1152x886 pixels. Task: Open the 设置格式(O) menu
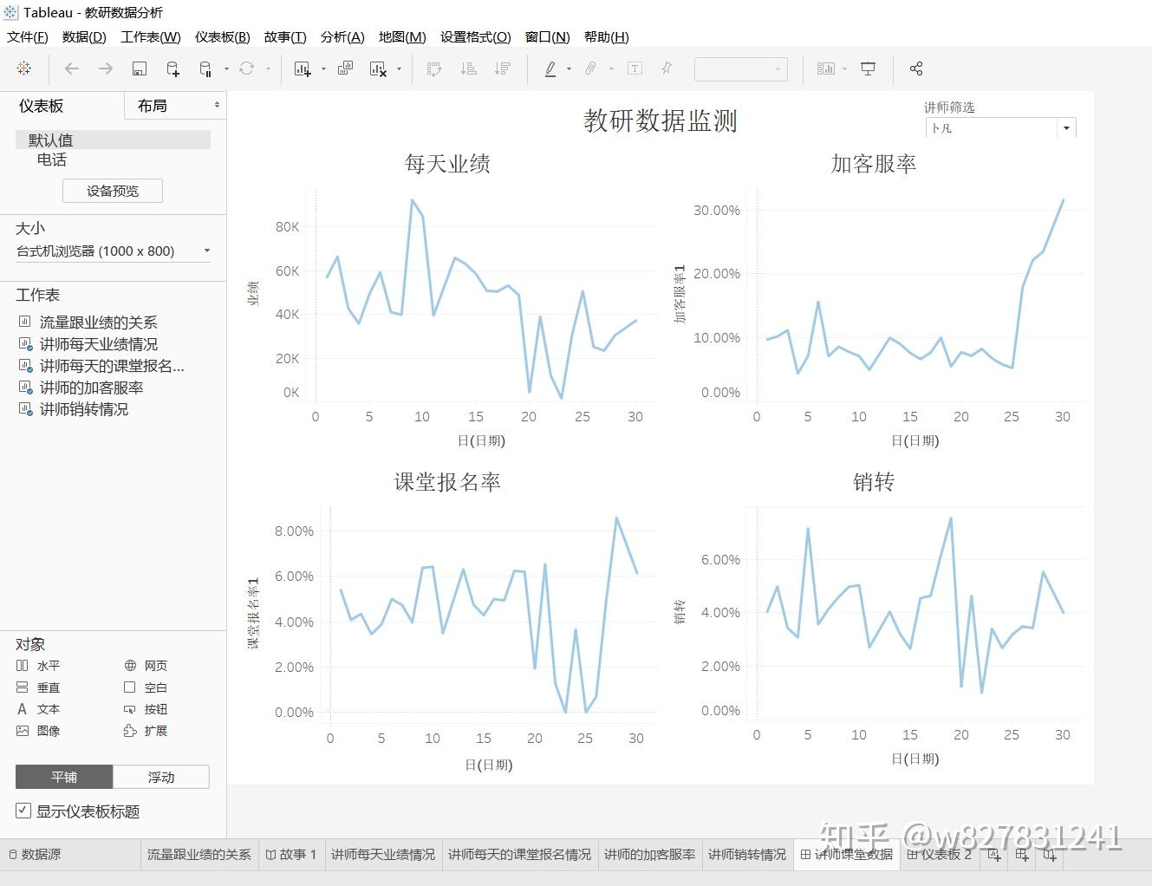476,36
